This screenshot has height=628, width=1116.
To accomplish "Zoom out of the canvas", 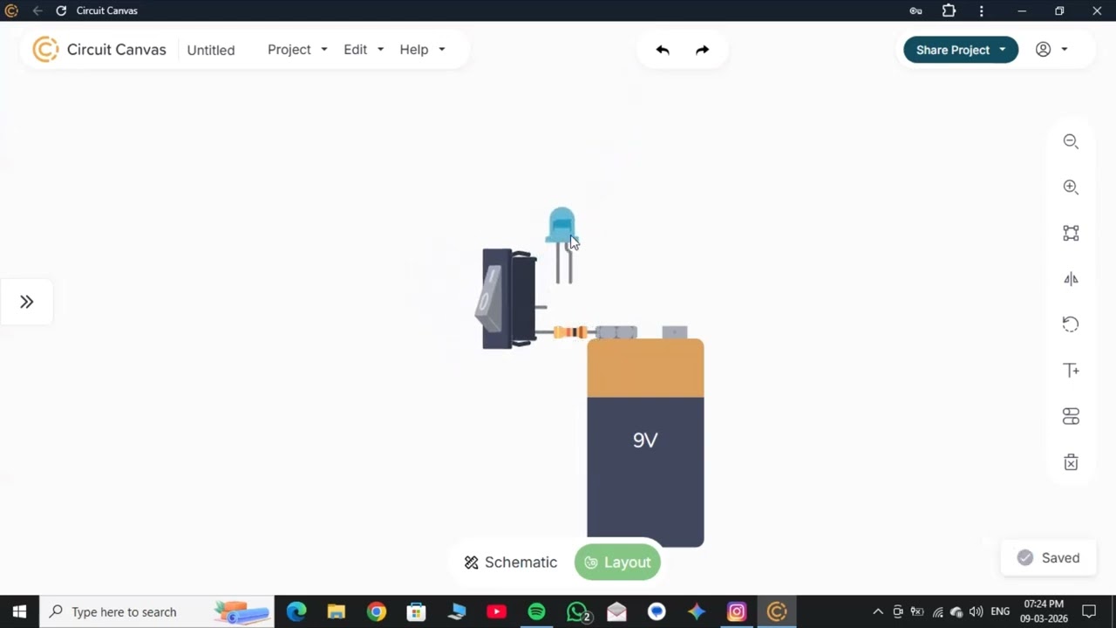I will 1071,141.
